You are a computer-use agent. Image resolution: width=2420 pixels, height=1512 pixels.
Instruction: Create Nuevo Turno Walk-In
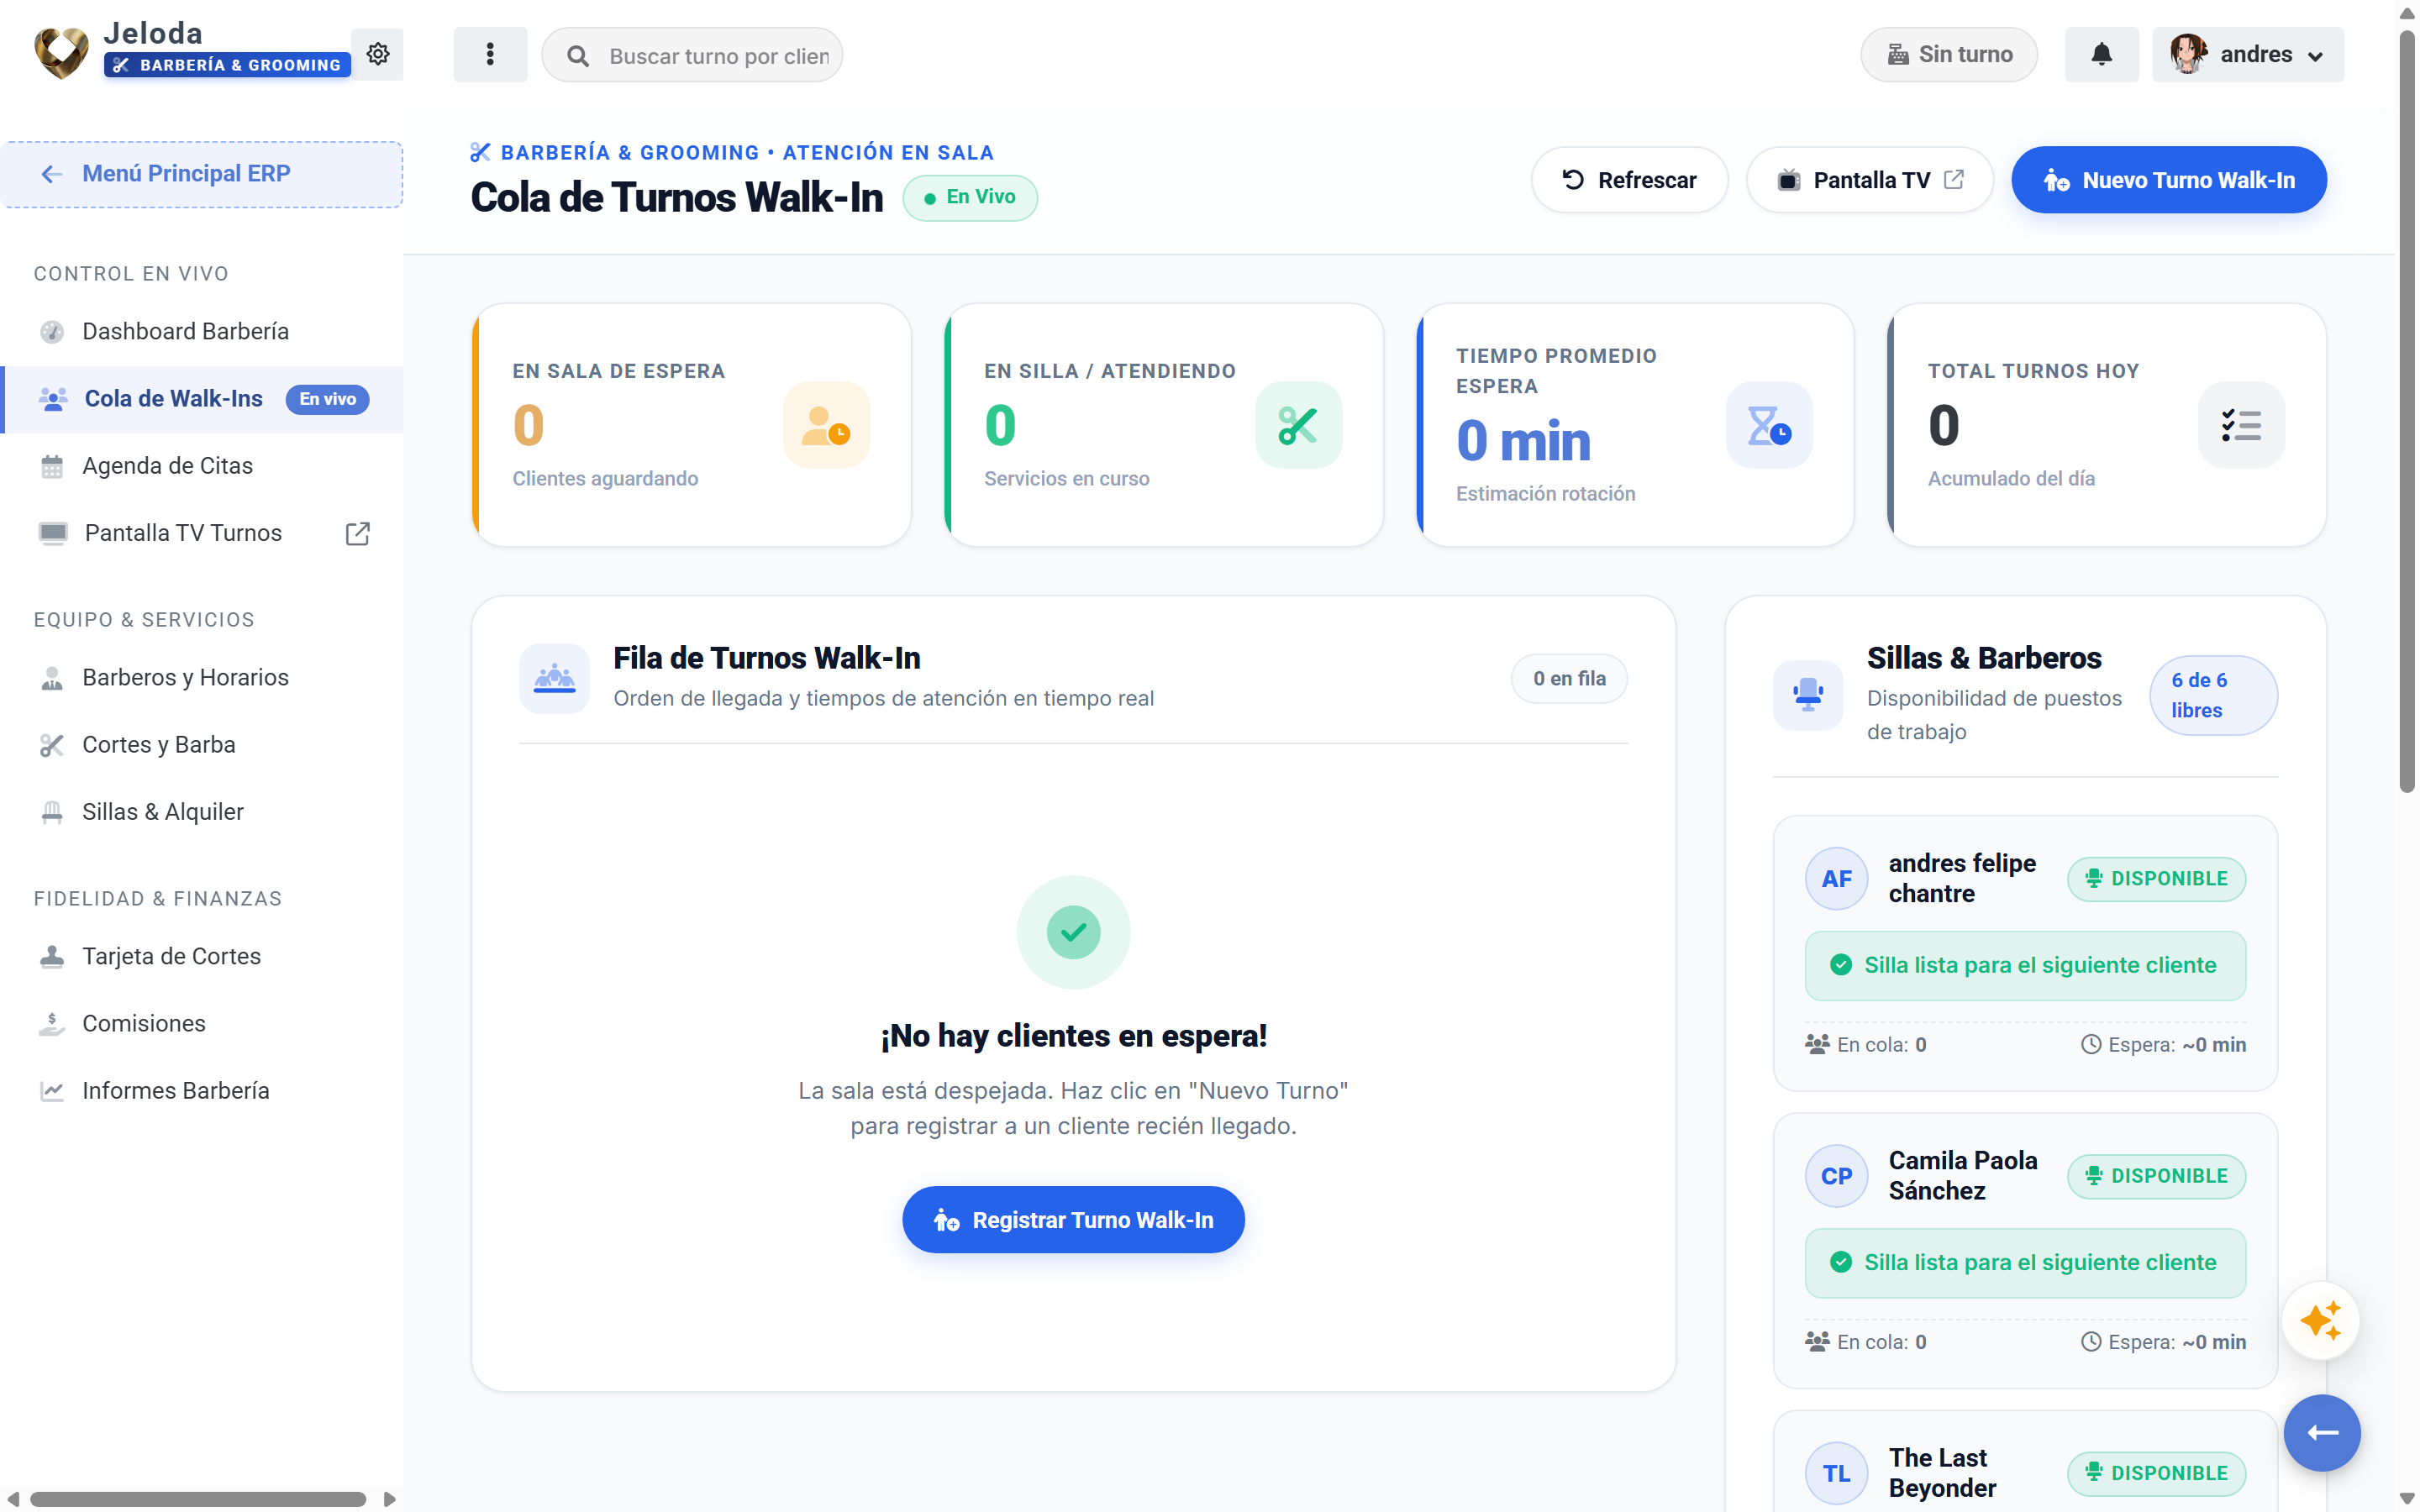click(2168, 180)
